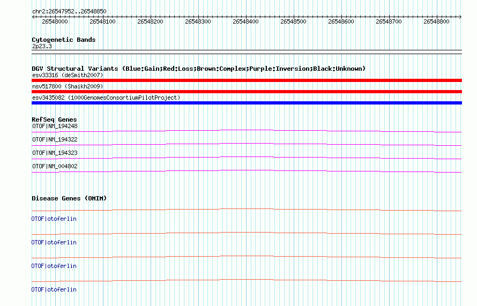Click OTOF|NM_194323 transcript label

[55, 153]
